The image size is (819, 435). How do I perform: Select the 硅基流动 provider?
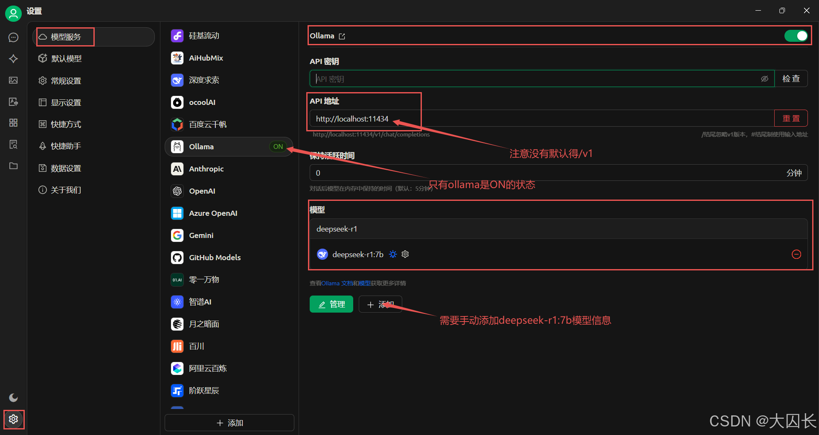[x=229, y=36]
